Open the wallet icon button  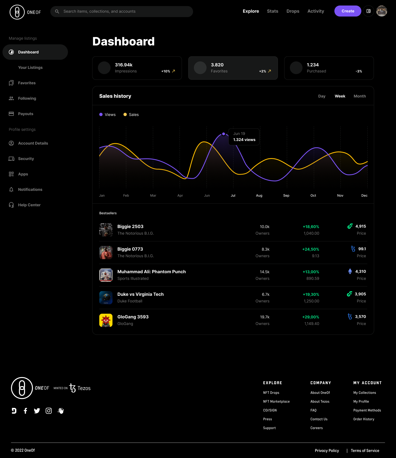pos(369,11)
